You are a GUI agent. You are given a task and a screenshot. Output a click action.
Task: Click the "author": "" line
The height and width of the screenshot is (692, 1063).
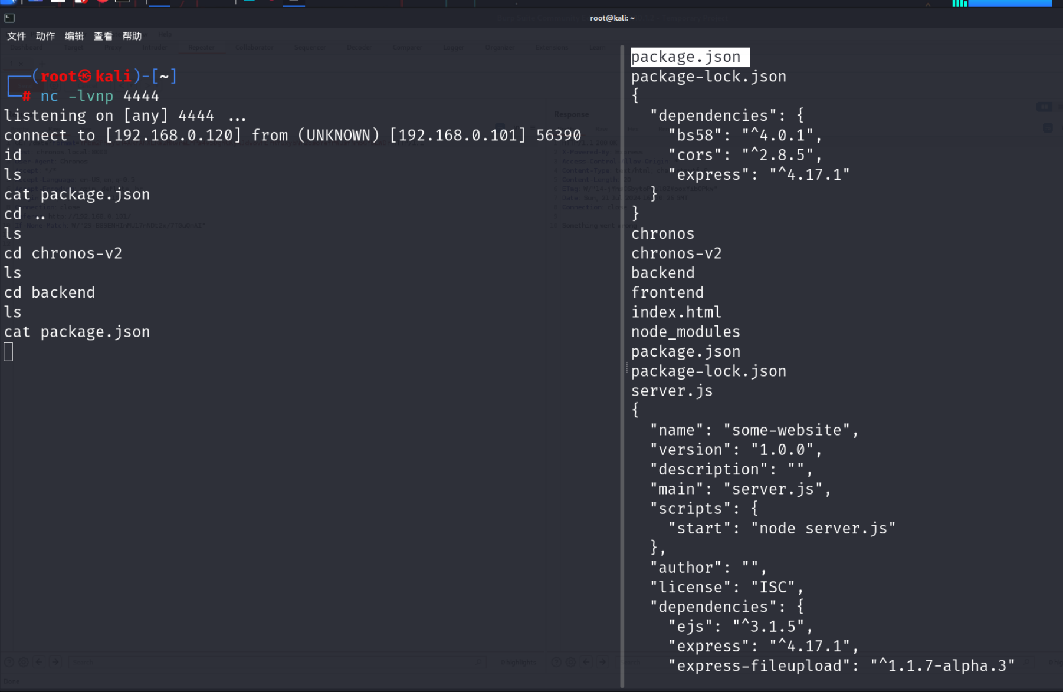click(x=708, y=568)
